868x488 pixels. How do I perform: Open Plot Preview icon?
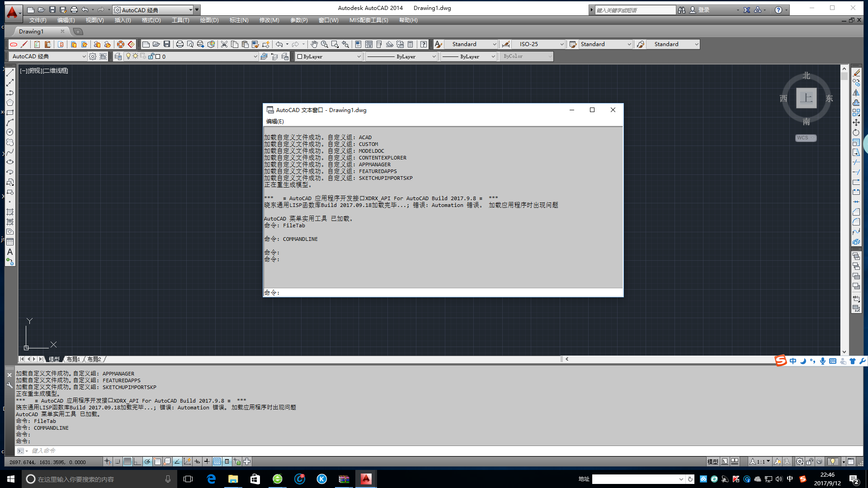point(190,44)
